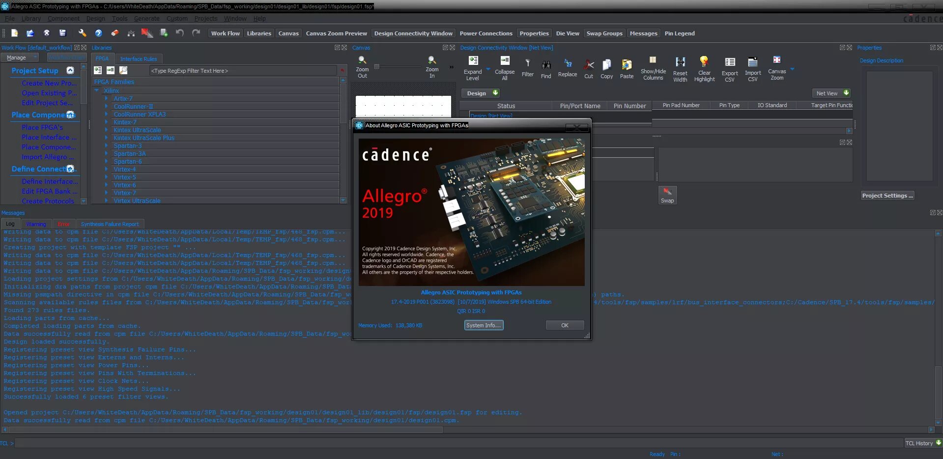Click the Open project icon in main toolbar
The height and width of the screenshot is (459, 943).
[30, 33]
